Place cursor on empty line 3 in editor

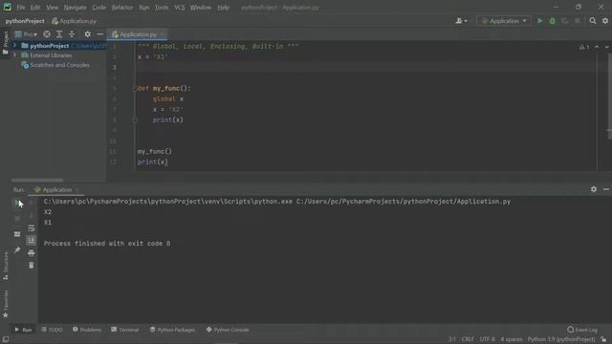coord(367,68)
